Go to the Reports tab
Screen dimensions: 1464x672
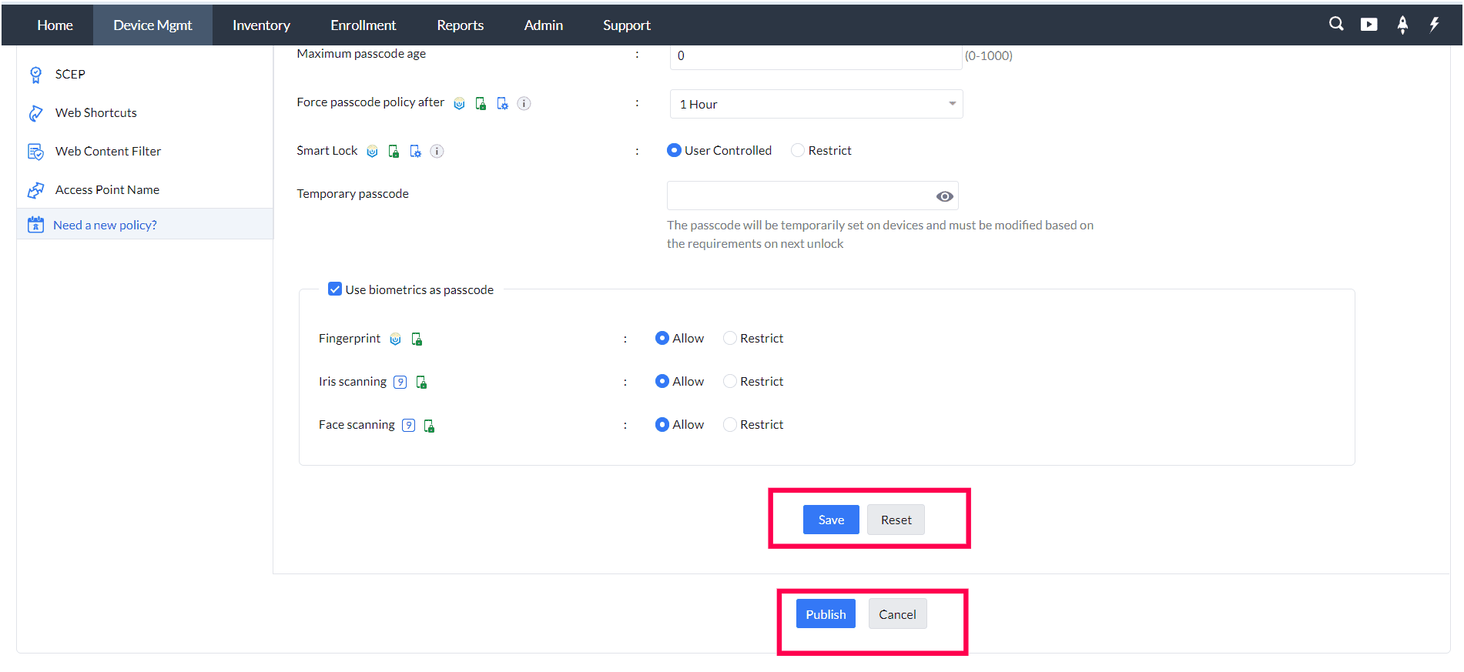pyautogui.click(x=460, y=25)
